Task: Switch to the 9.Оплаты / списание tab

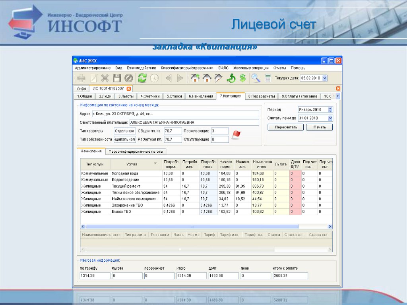Action: [x=299, y=96]
